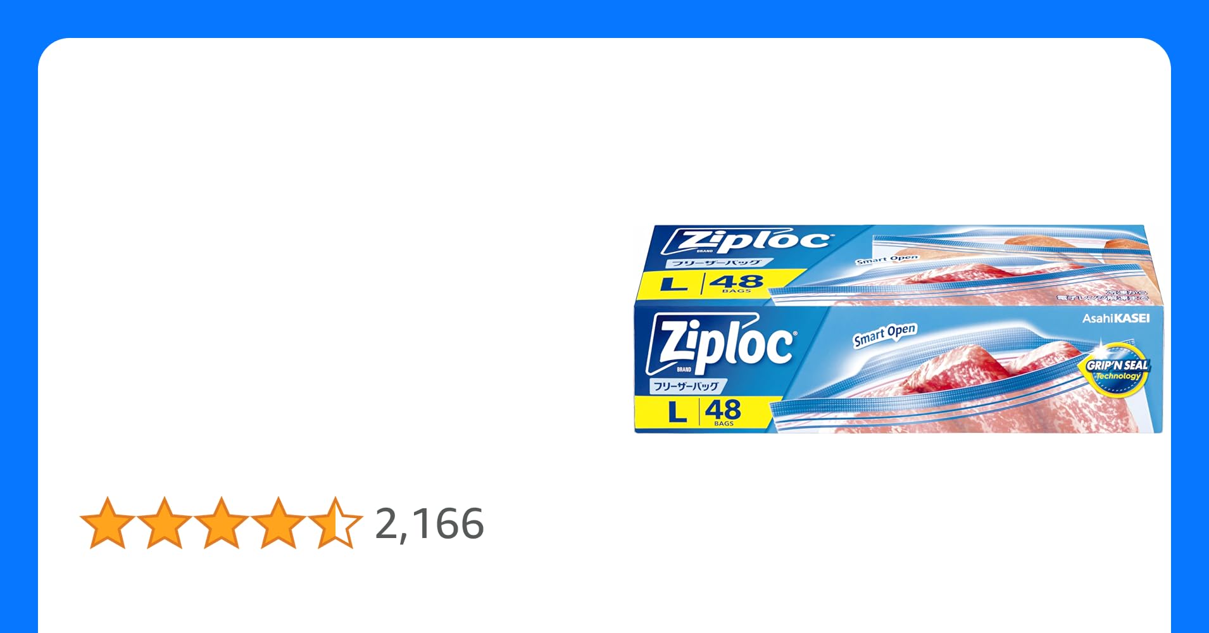The height and width of the screenshot is (633, 1209).
Task: Click yellow L 48 BAGS label on lower box
Action: [x=704, y=412]
